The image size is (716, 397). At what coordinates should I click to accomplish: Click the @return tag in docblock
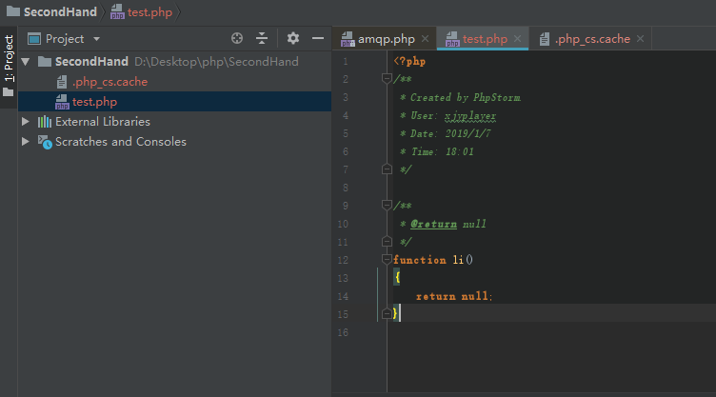click(433, 224)
